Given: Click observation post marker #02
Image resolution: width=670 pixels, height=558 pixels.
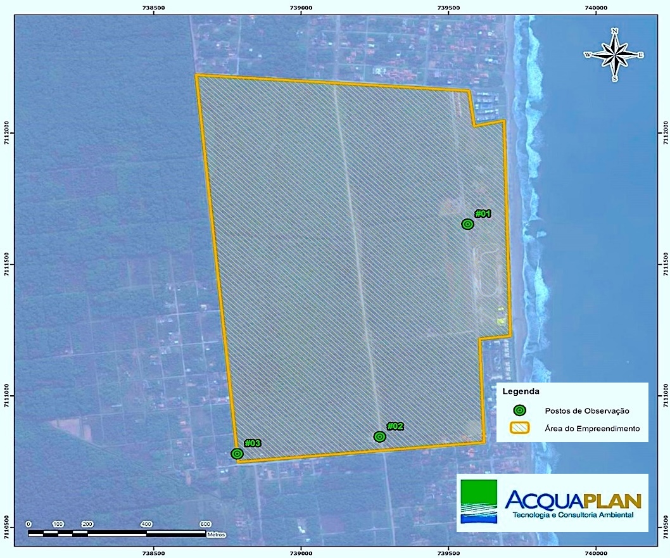Looking at the screenshot, I should (380, 436).
